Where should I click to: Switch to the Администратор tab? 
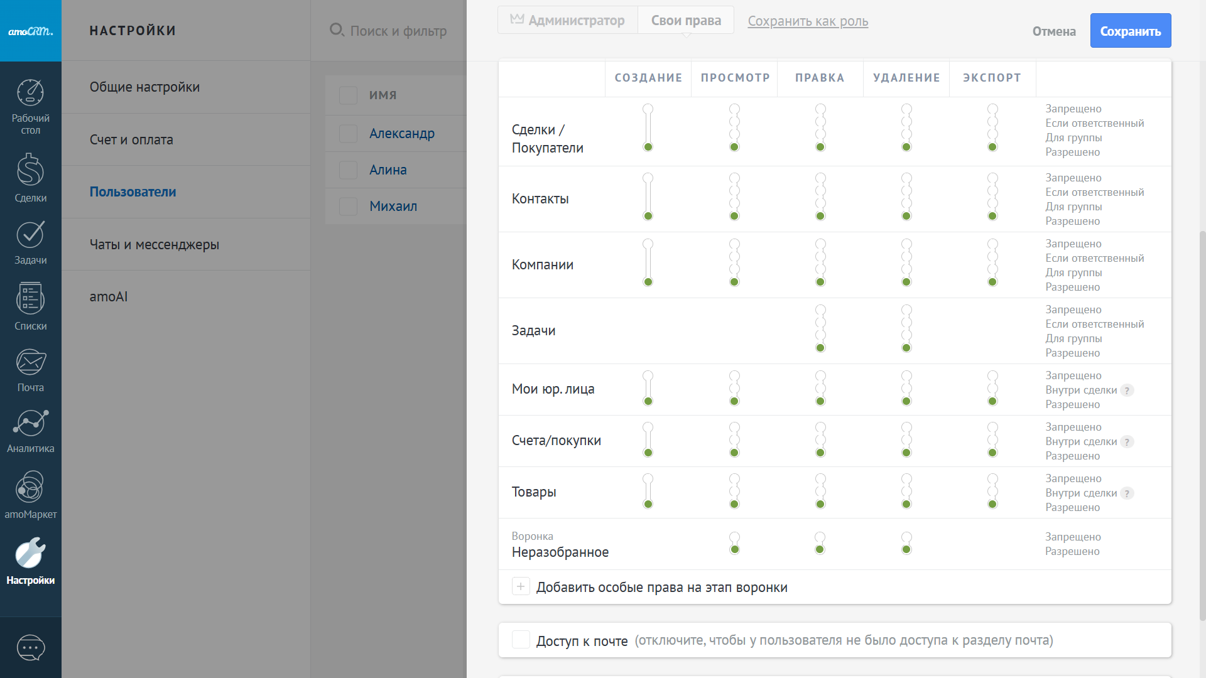point(568,21)
